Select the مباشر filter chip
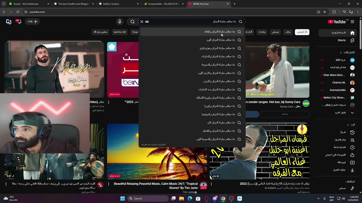This screenshot has width=362, height=203. click(288, 32)
